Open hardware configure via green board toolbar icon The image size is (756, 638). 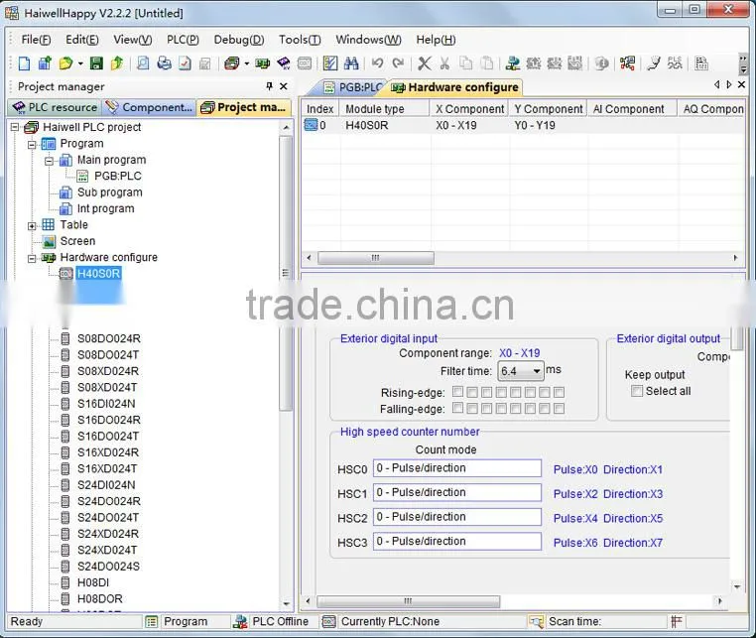click(263, 64)
